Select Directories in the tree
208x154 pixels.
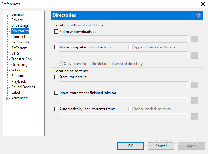[x=20, y=31]
